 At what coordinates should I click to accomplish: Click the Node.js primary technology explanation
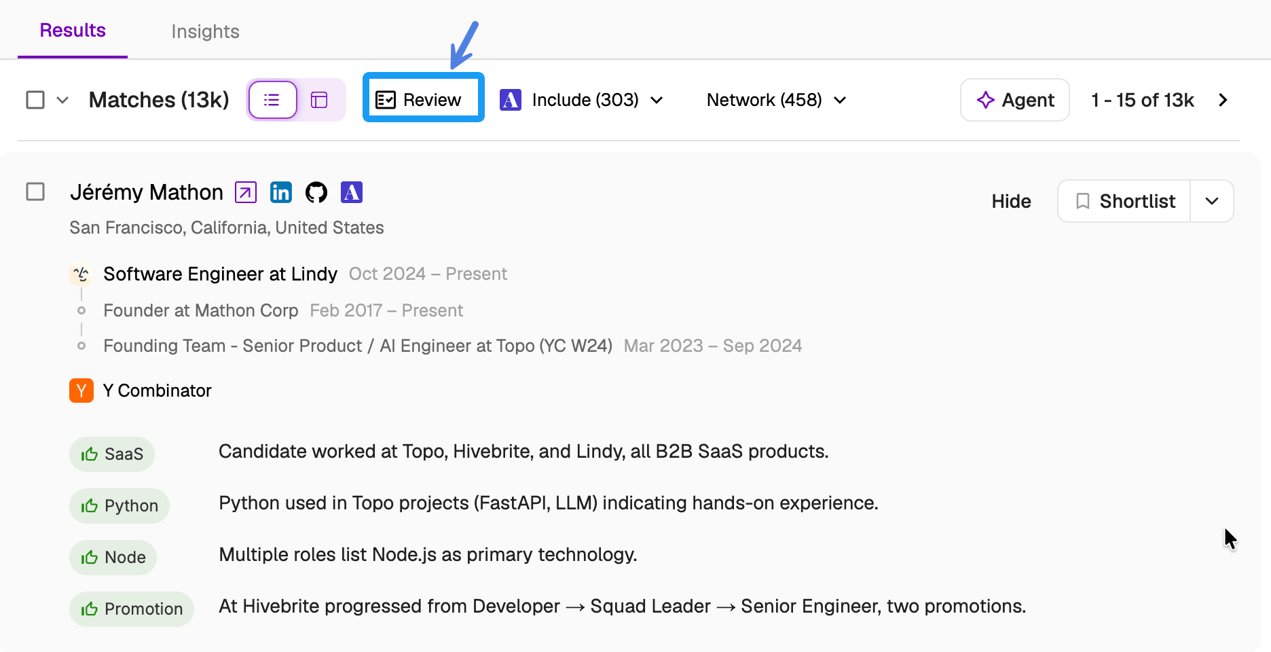pyautogui.click(x=428, y=555)
